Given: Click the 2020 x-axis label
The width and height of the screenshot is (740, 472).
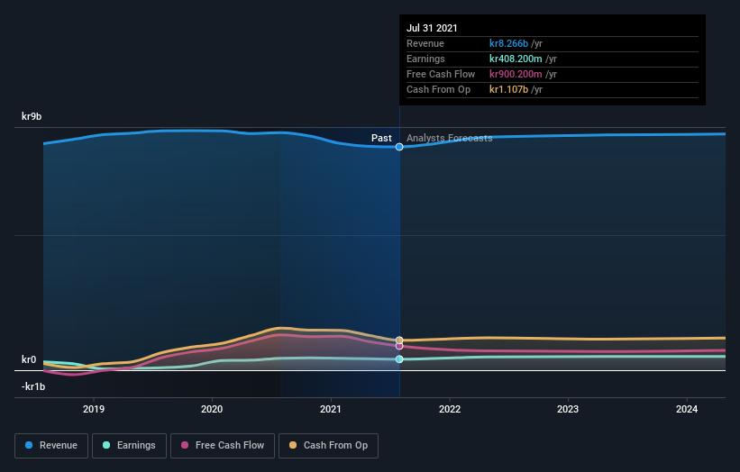Looking at the screenshot, I should click(212, 409).
